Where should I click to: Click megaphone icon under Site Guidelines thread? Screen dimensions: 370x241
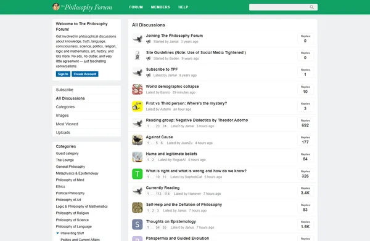149,58
